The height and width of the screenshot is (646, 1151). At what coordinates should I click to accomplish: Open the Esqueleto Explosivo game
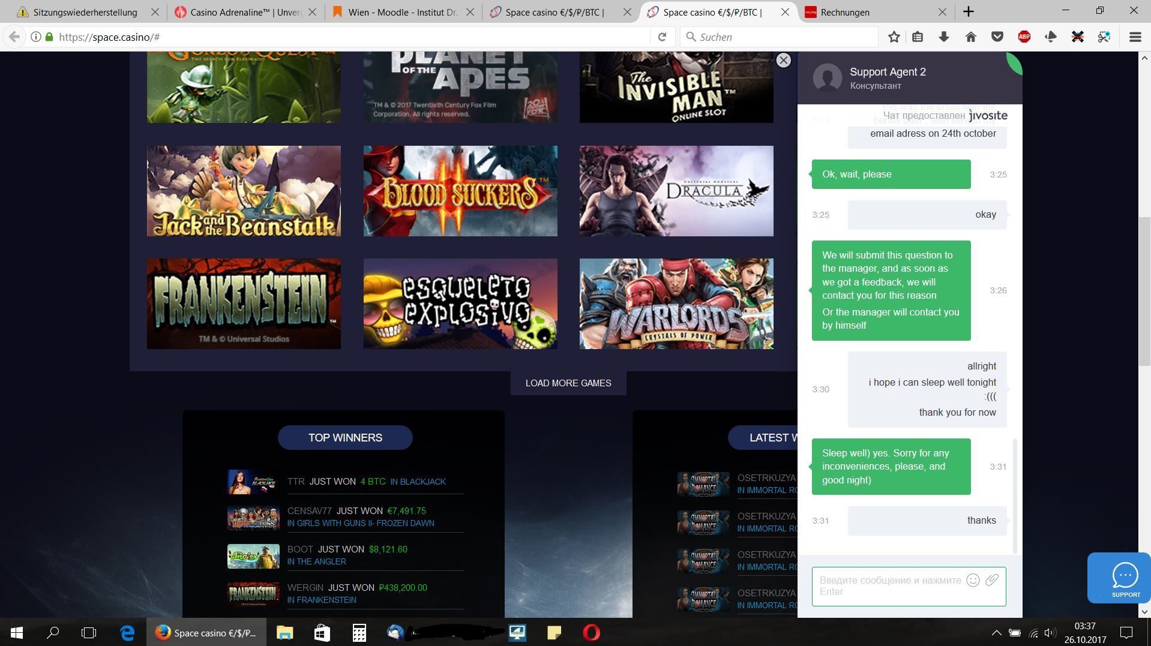coord(460,304)
